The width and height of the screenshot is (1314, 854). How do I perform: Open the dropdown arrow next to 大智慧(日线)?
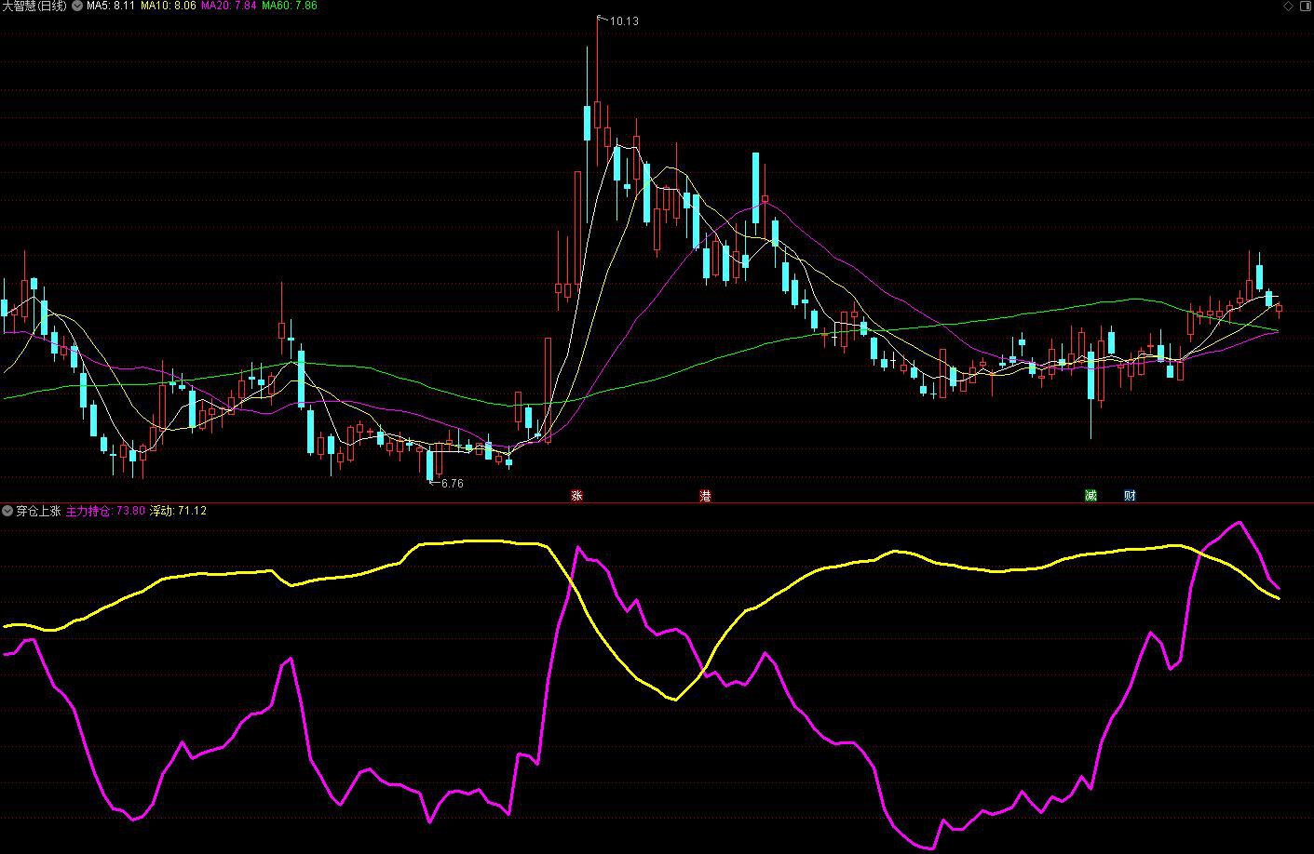pyautogui.click(x=77, y=6)
